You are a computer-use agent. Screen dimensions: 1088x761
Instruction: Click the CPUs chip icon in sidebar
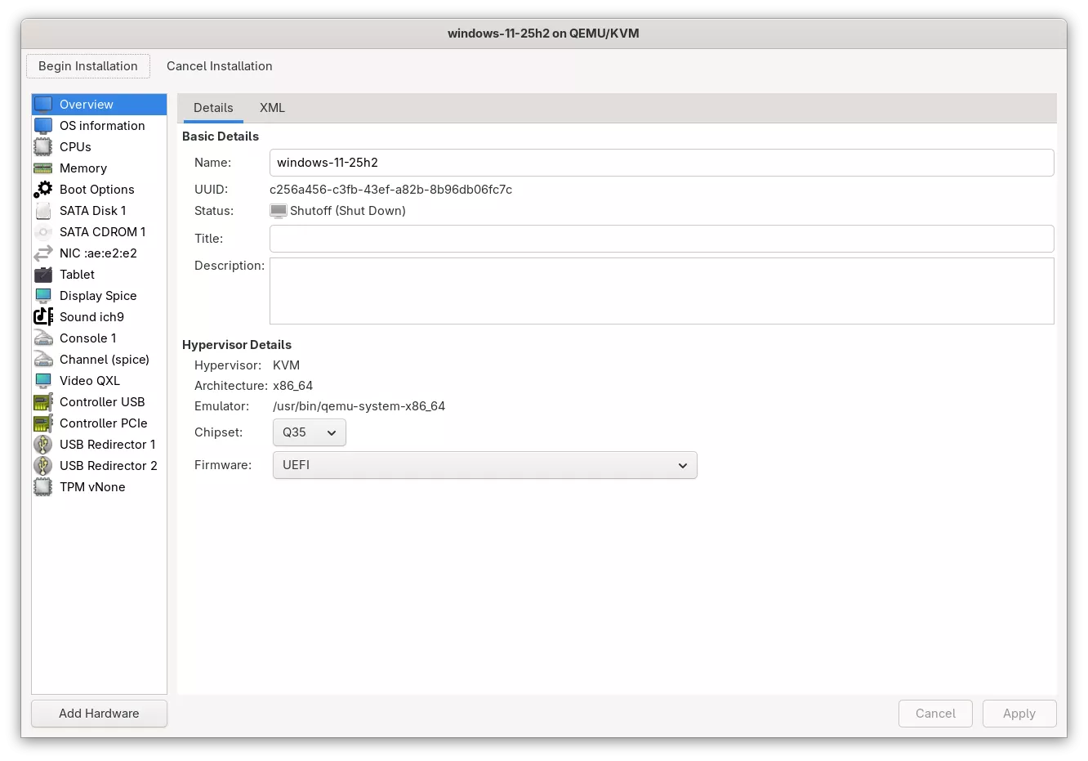point(43,147)
